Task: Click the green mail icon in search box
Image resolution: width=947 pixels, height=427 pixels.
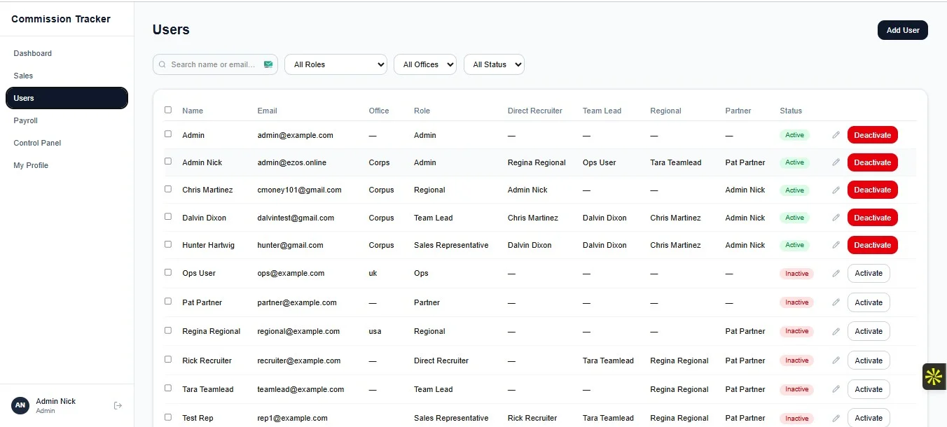Action: (x=268, y=64)
